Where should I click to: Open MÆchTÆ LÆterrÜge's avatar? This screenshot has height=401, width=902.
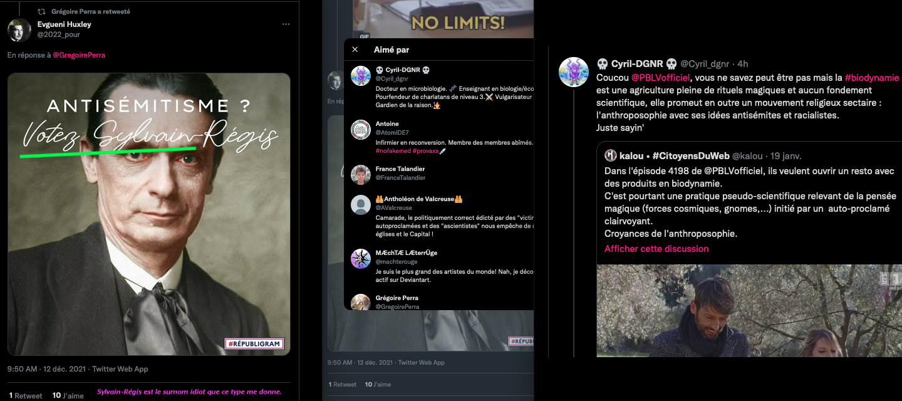click(361, 258)
